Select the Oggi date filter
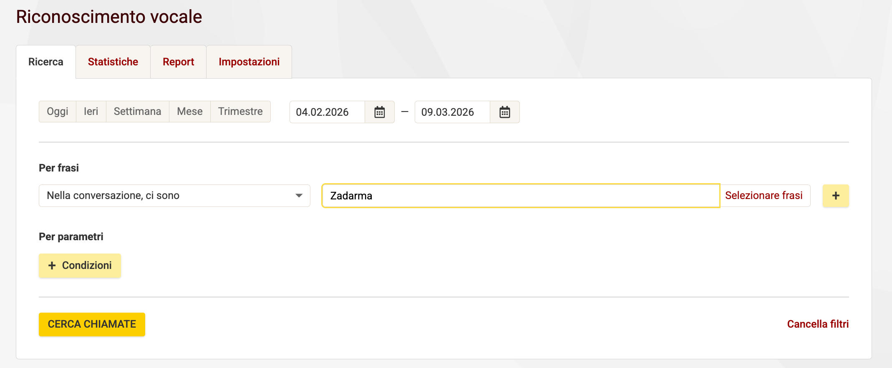The width and height of the screenshot is (892, 368). (x=57, y=112)
